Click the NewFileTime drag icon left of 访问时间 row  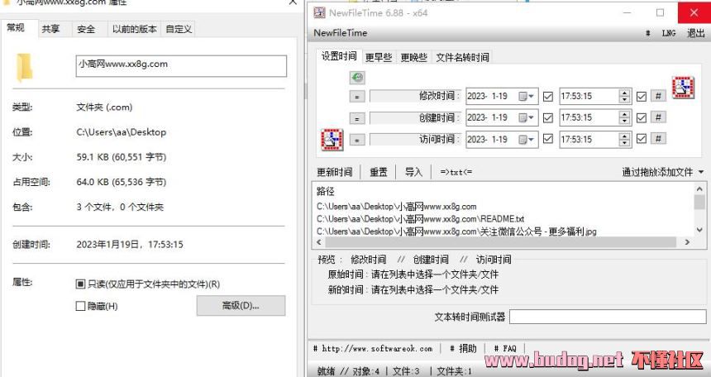[x=332, y=140]
